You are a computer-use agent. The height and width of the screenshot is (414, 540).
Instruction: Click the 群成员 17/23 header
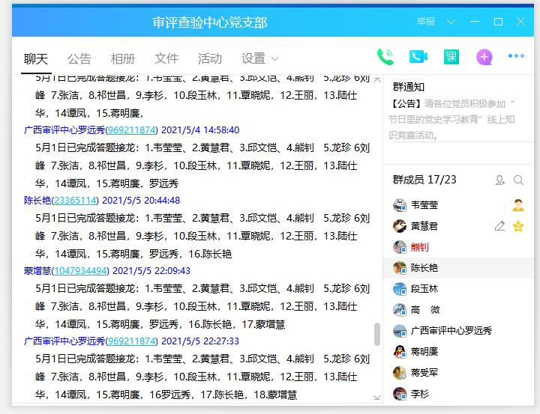(424, 180)
